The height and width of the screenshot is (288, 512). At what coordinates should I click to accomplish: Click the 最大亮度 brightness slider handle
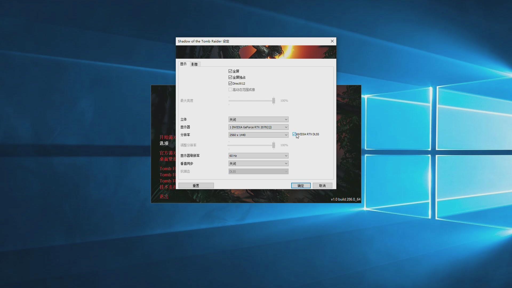pos(273,101)
